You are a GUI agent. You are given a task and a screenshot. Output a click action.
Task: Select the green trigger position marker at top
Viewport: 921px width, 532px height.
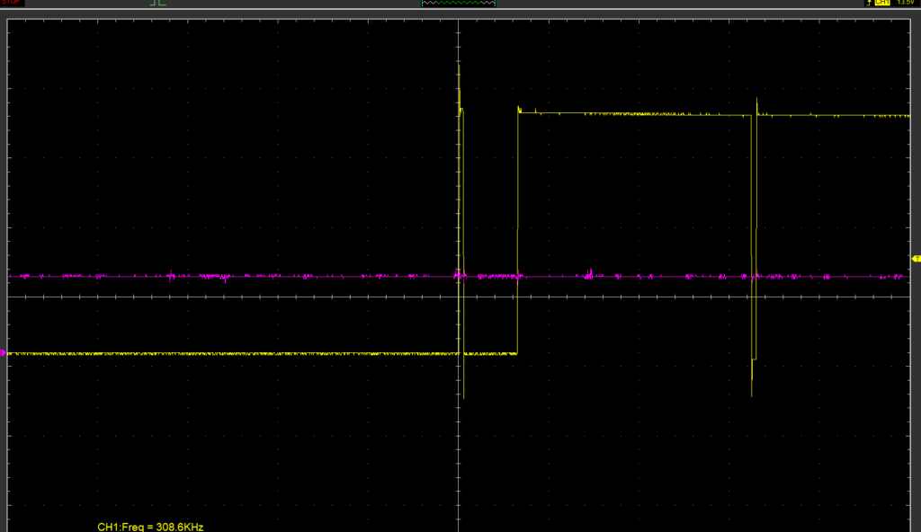pyautogui.click(x=159, y=4)
